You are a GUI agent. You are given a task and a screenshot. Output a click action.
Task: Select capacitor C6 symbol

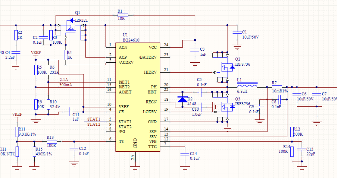[297, 95]
